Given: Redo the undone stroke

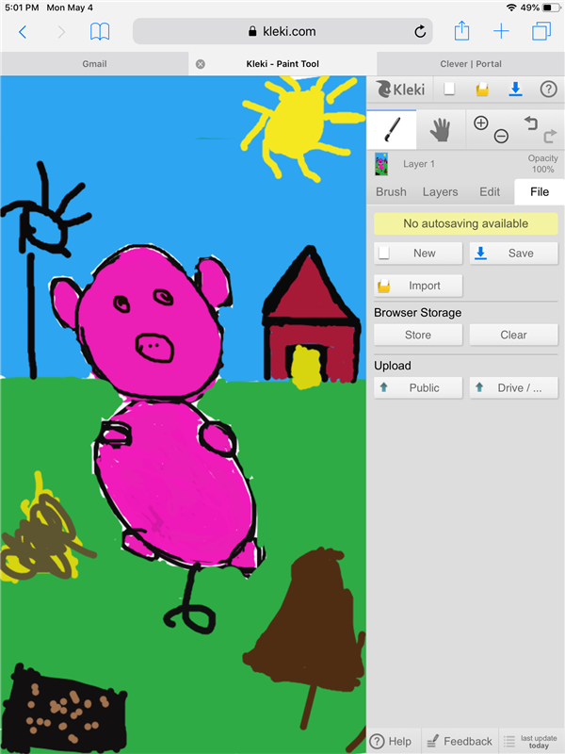Looking at the screenshot, I should coord(550,137).
